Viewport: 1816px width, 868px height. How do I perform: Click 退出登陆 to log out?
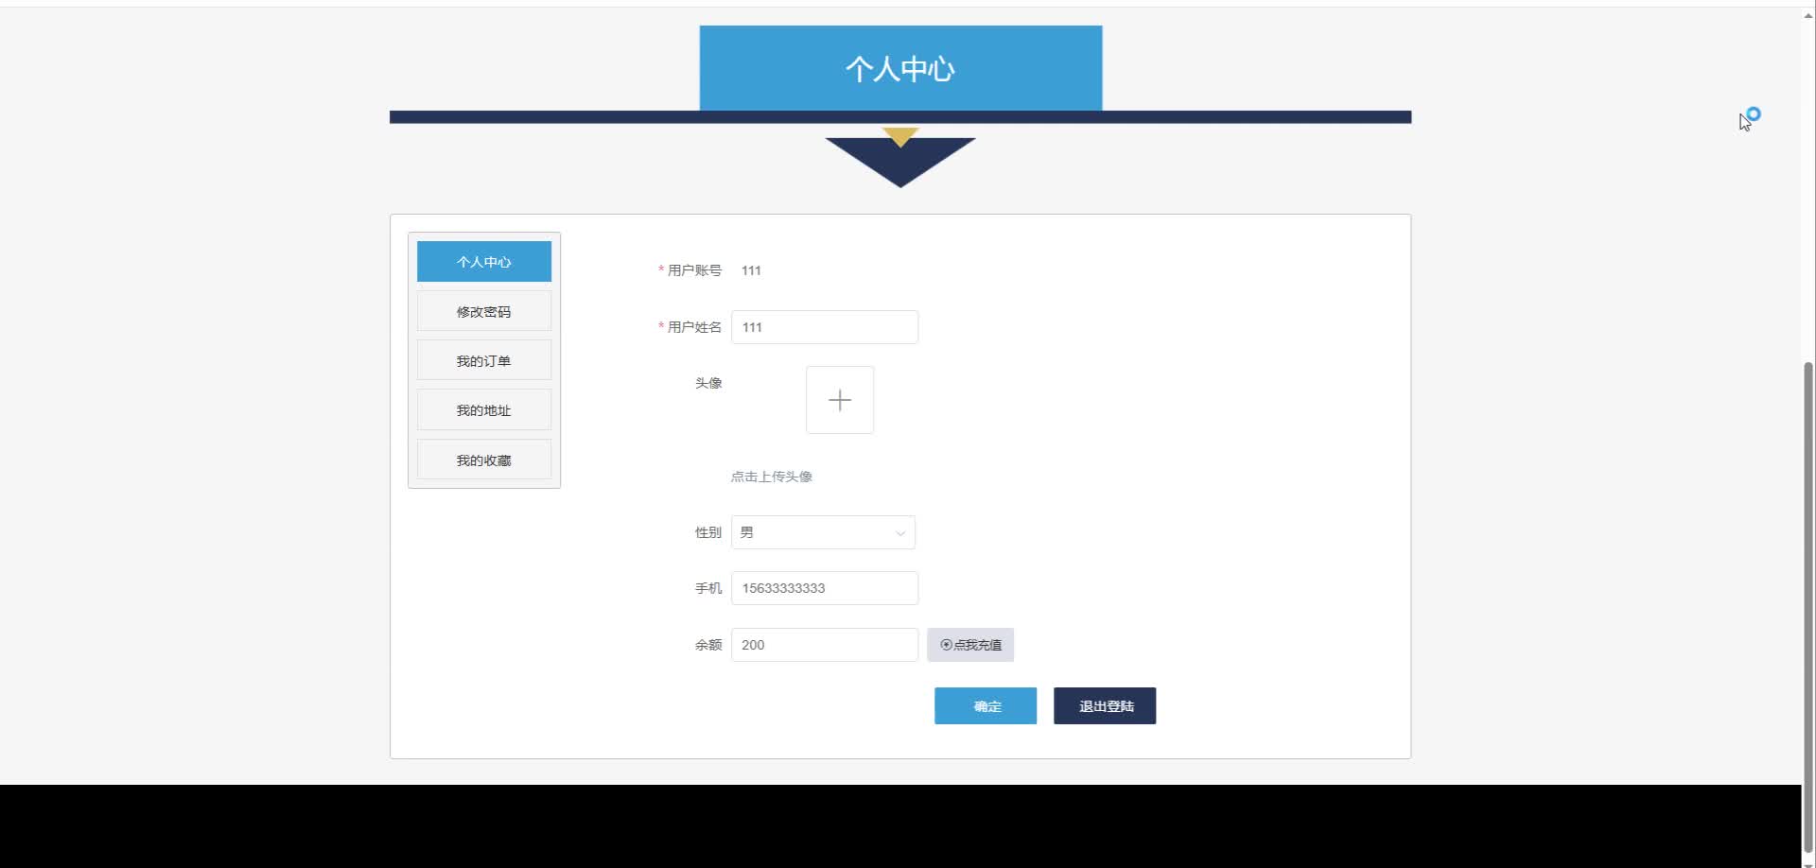[1104, 705]
